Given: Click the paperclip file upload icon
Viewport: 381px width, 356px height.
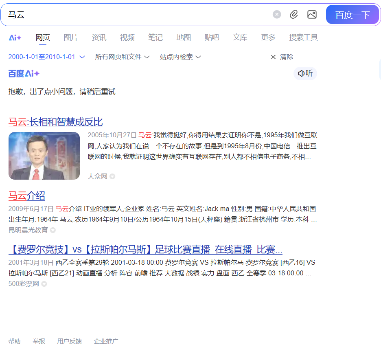Looking at the screenshot, I should click(x=294, y=15).
